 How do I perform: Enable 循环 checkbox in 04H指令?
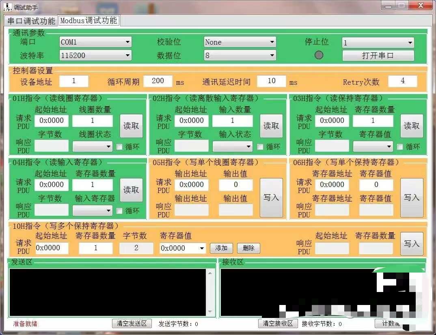click(x=120, y=211)
